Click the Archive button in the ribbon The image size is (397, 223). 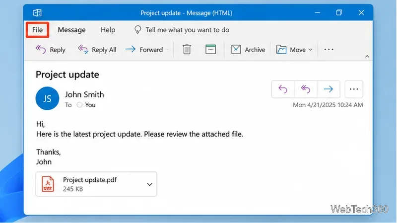coord(248,50)
